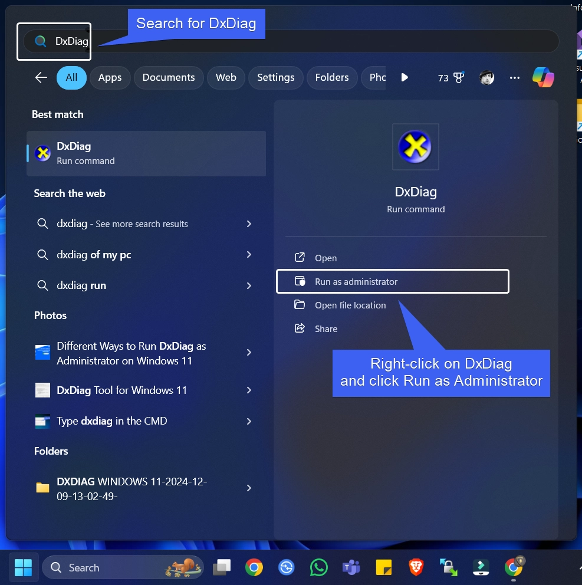The image size is (582, 585).
Task: Expand 'dxdiag run' suggestion chevron
Action: click(x=249, y=286)
